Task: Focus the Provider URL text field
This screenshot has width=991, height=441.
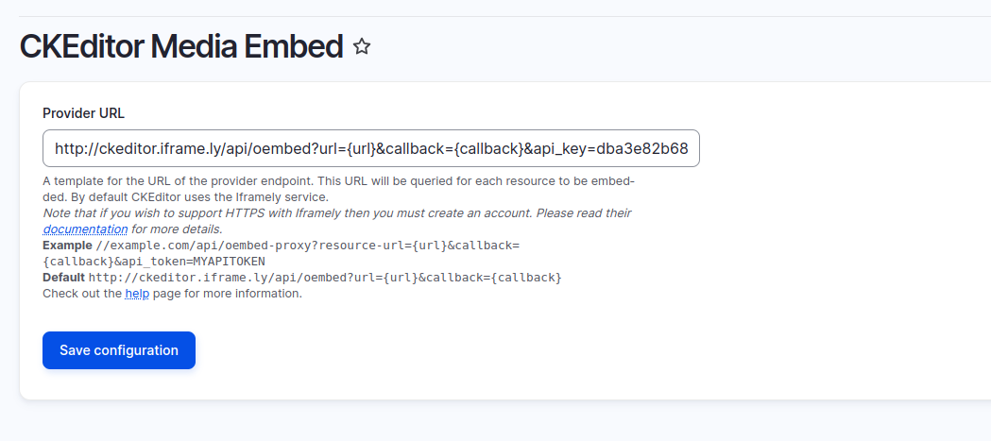Action: click(x=370, y=148)
